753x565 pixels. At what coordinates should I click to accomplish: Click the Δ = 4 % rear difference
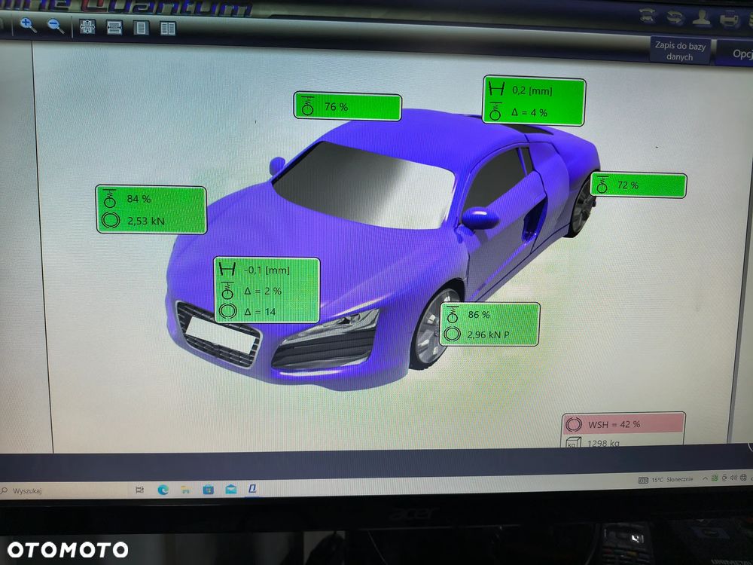coord(529,112)
